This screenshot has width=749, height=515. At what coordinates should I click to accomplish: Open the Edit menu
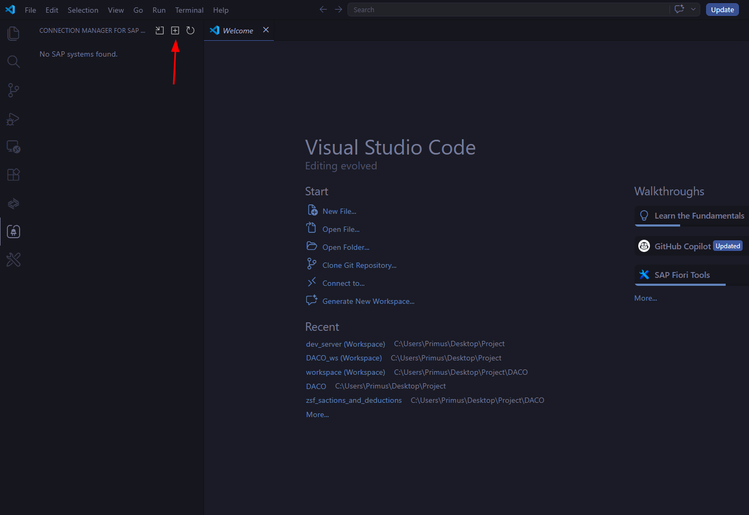[52, 10]
